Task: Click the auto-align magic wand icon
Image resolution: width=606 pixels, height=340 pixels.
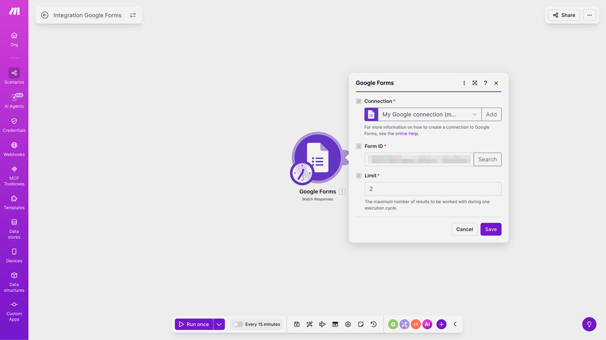Action: point(310,324)
